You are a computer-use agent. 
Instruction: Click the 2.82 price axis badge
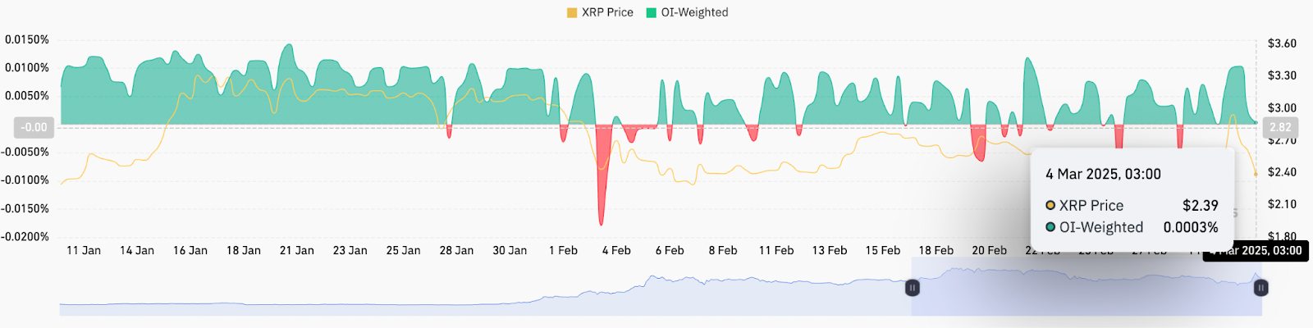1280,127
